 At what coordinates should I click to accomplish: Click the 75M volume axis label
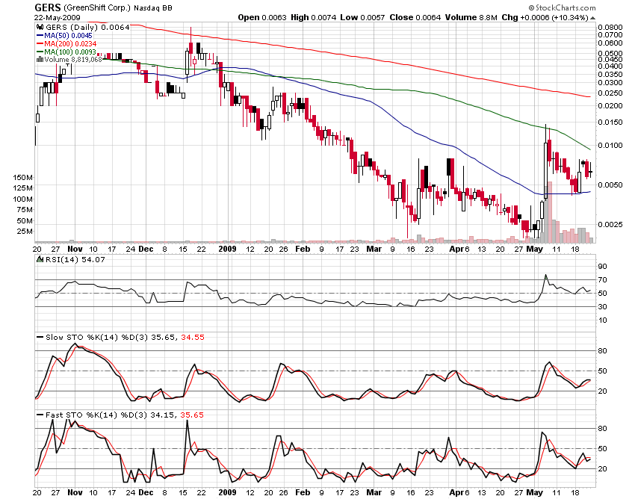pos(25,209)
